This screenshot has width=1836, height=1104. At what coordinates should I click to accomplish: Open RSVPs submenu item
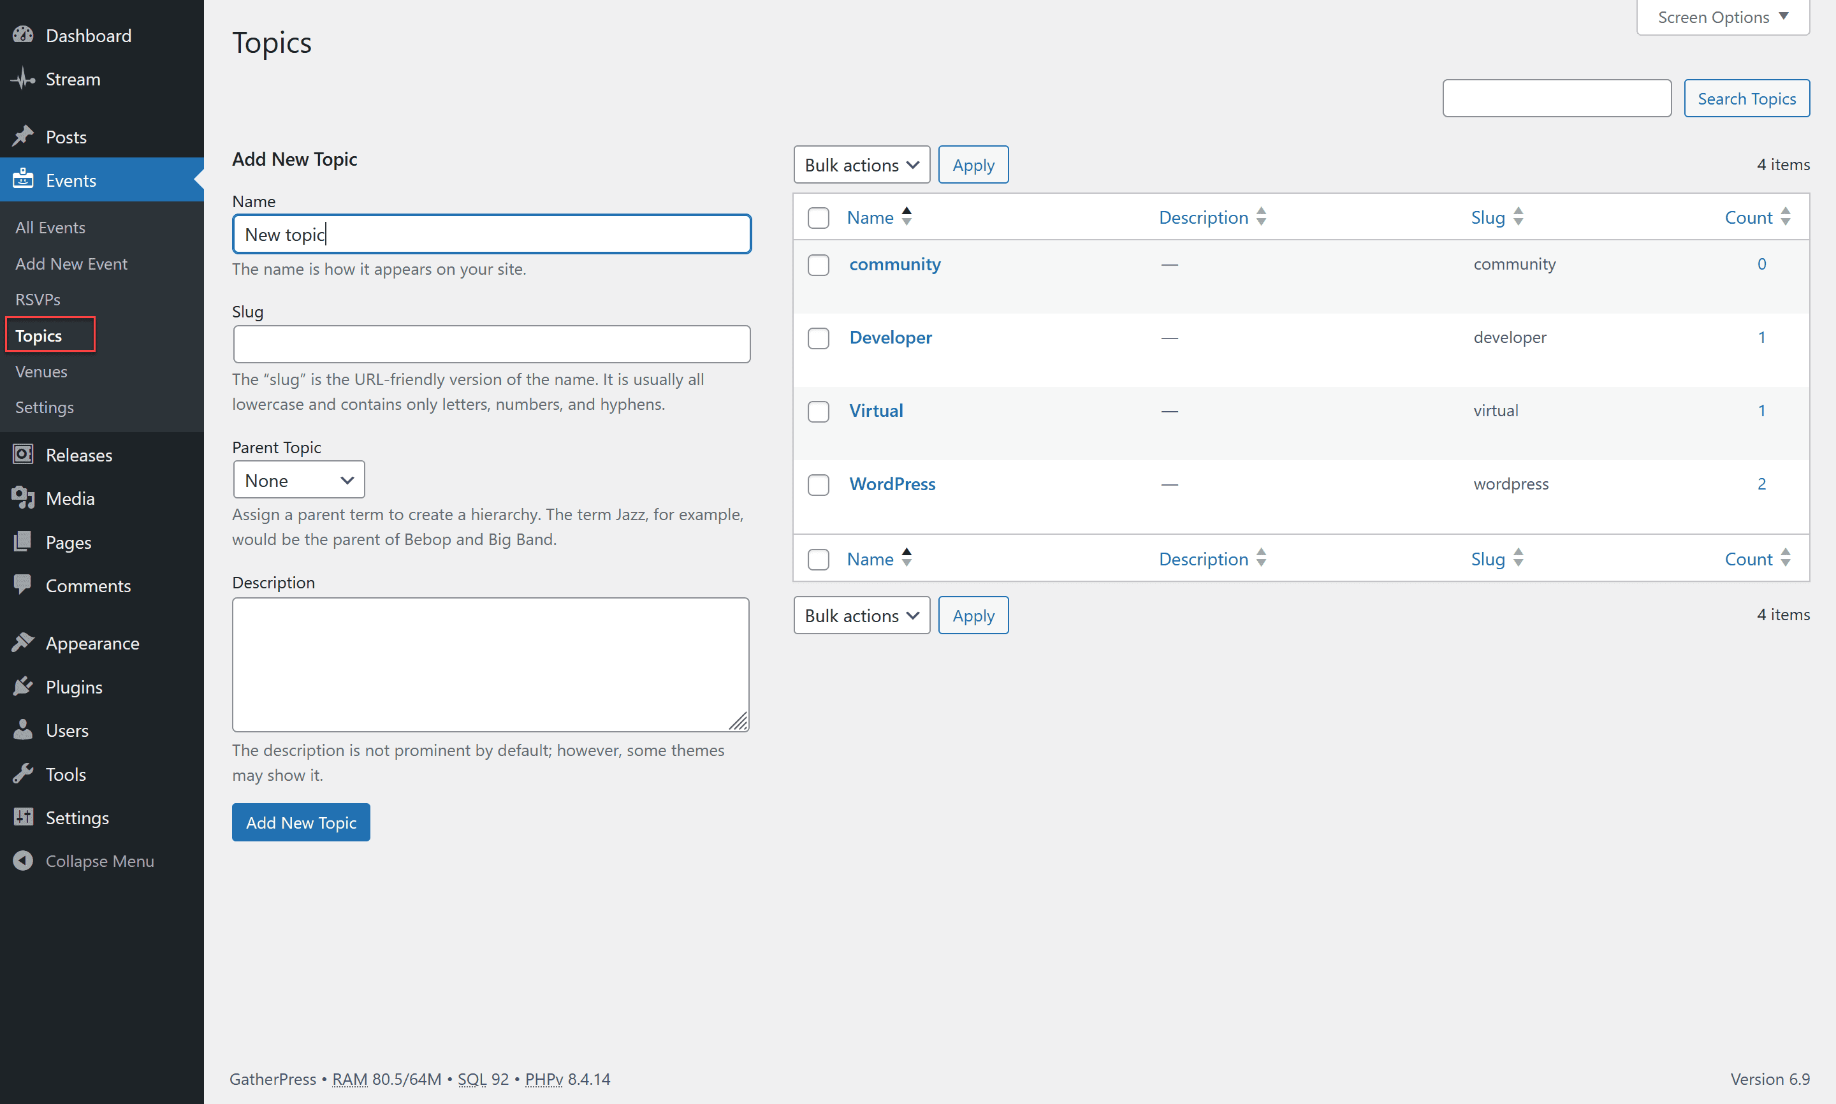click(x=38, y=299)
